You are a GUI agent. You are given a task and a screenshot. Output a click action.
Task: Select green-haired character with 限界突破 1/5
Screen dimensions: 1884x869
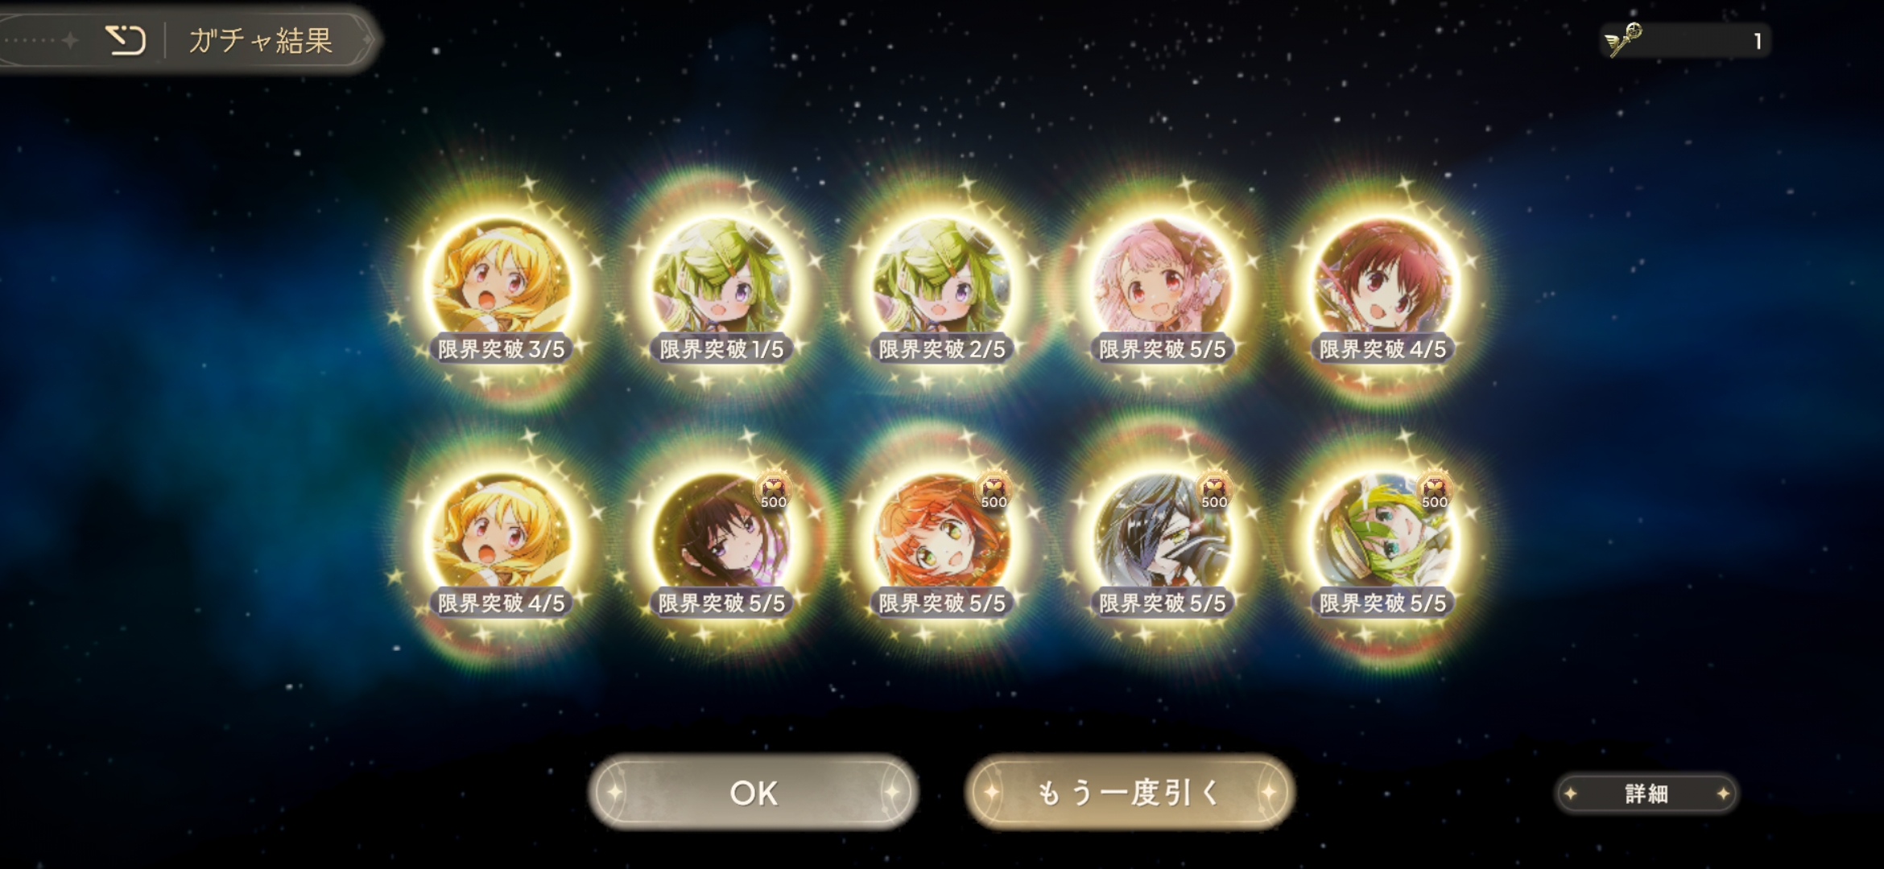[x=721, y=286]
